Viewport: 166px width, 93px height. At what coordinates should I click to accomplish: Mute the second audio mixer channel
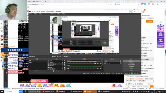pyautogui.click(x=98, y=69)
